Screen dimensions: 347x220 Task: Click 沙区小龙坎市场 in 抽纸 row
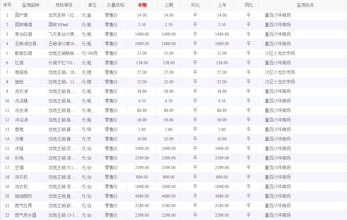[x=280, y=82]
